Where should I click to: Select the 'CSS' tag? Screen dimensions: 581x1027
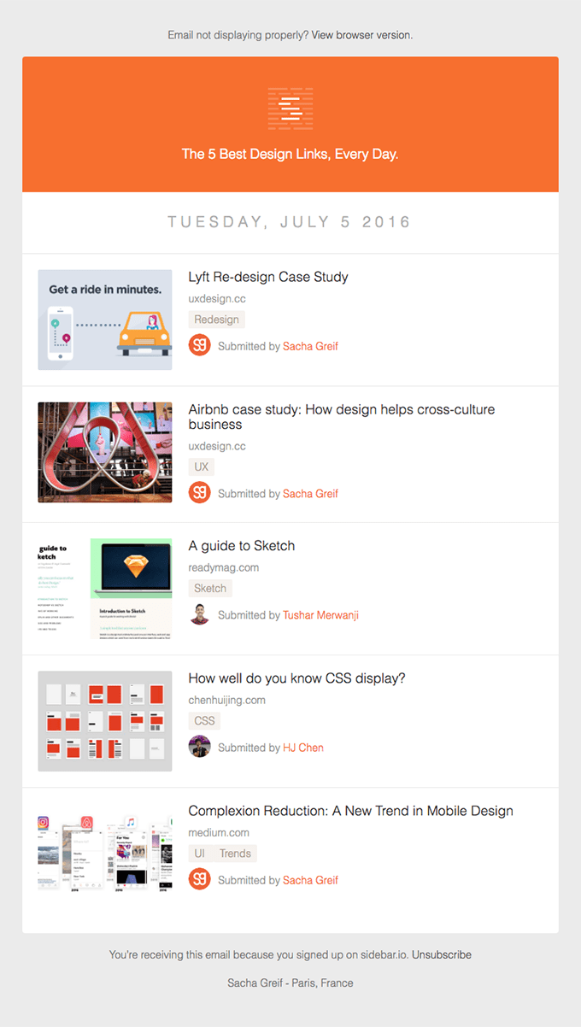click(203, 720)
